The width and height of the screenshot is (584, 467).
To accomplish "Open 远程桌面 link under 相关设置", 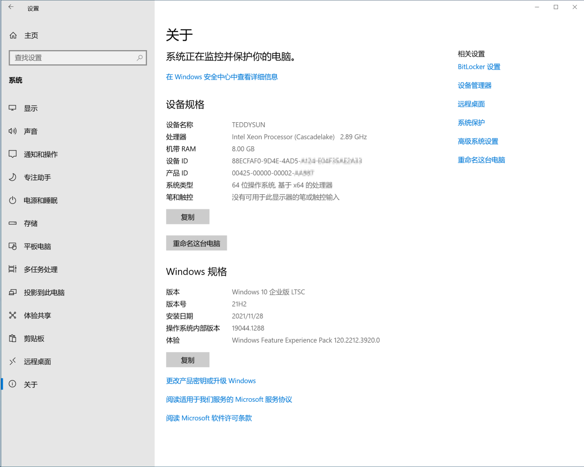I will [x=471, y=104].
